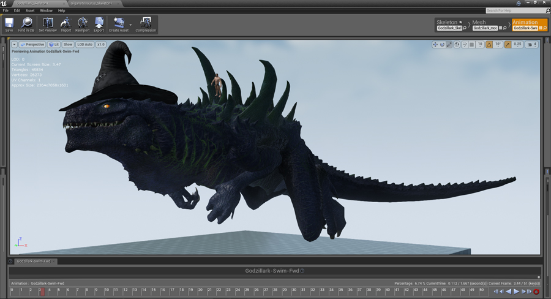The height and width of the screenshot is (299, 551).
Task: Click the red scrub handle on timeline
Action: coord(42,292)
